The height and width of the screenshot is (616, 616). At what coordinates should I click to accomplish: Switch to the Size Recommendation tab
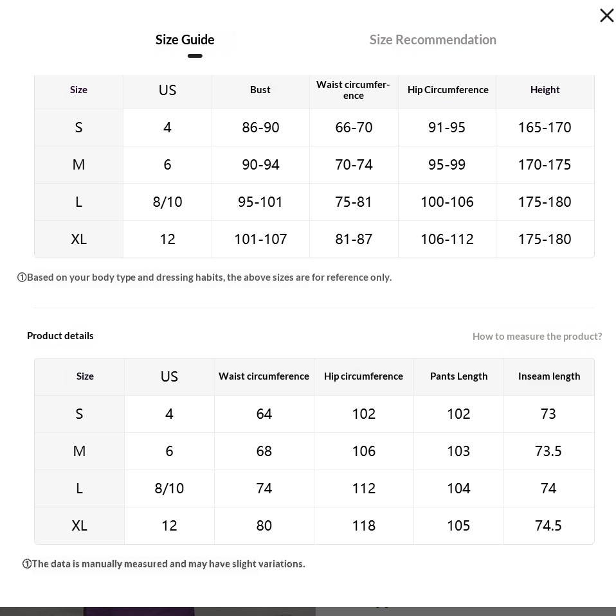[x=433, y=40]
